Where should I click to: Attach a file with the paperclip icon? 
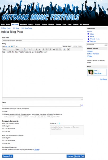point(17,46)
